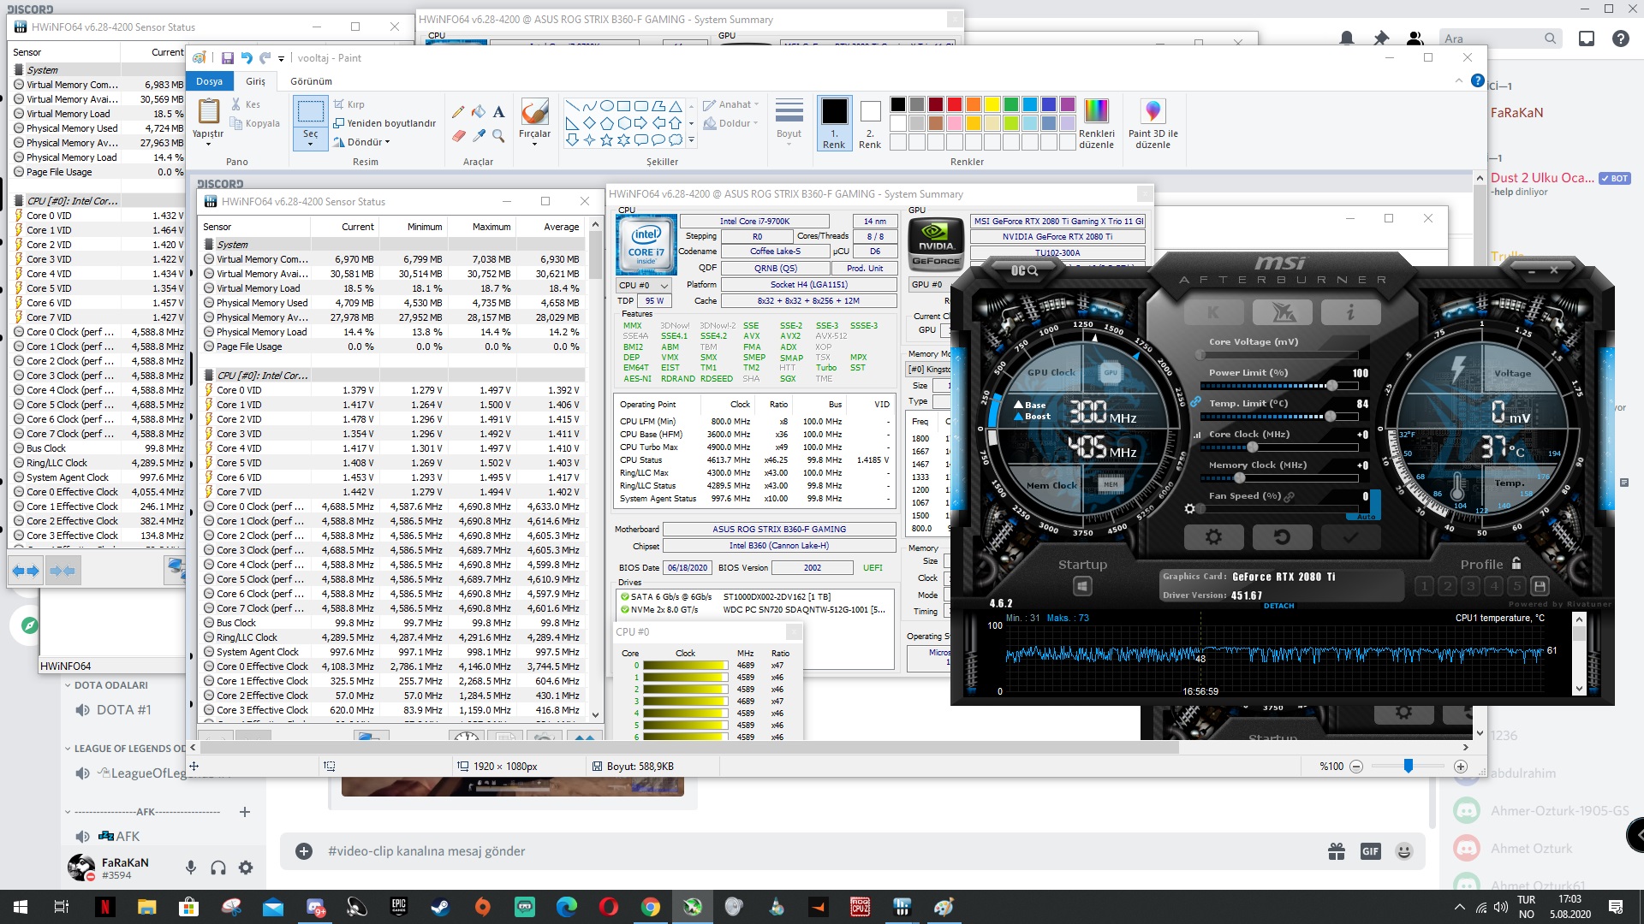The image size is (1644, 924).
Task: Open Paint 3D ile düzenle
Action: click(1153, 123)
